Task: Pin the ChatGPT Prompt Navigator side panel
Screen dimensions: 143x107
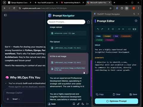Action: (x=134, y=14)
